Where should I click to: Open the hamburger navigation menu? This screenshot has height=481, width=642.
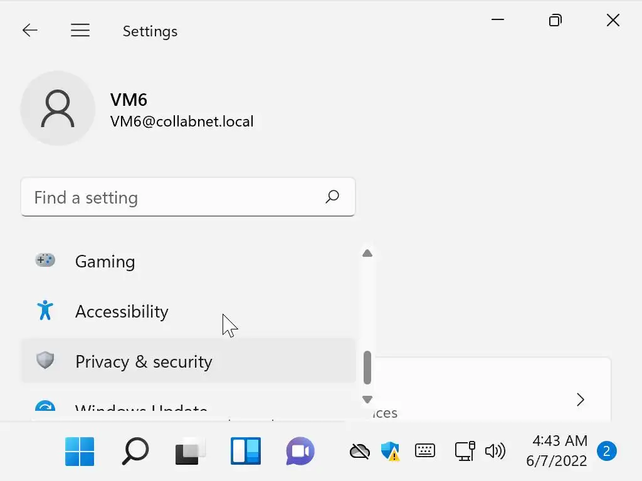coord(80,31)
